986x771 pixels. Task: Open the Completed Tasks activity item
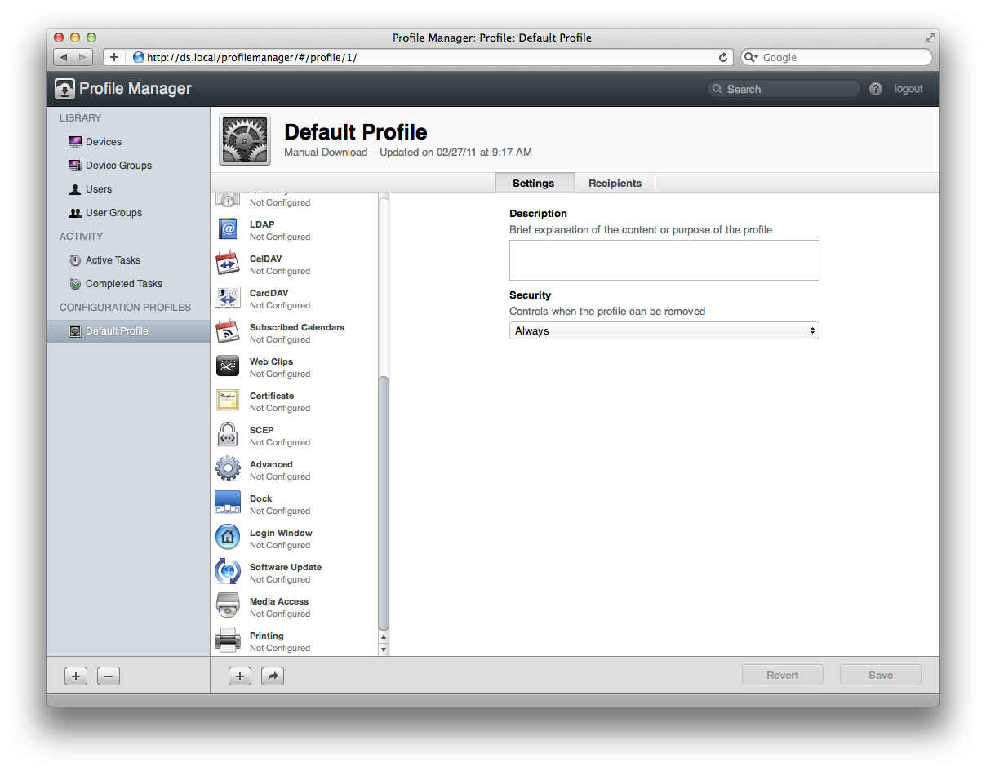click(128, 284)
